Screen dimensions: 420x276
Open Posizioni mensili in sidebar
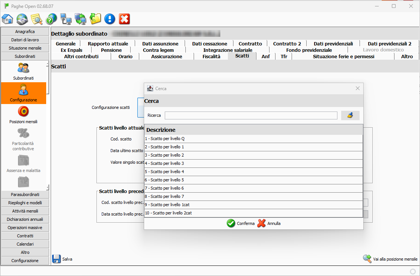coord(23,115)
